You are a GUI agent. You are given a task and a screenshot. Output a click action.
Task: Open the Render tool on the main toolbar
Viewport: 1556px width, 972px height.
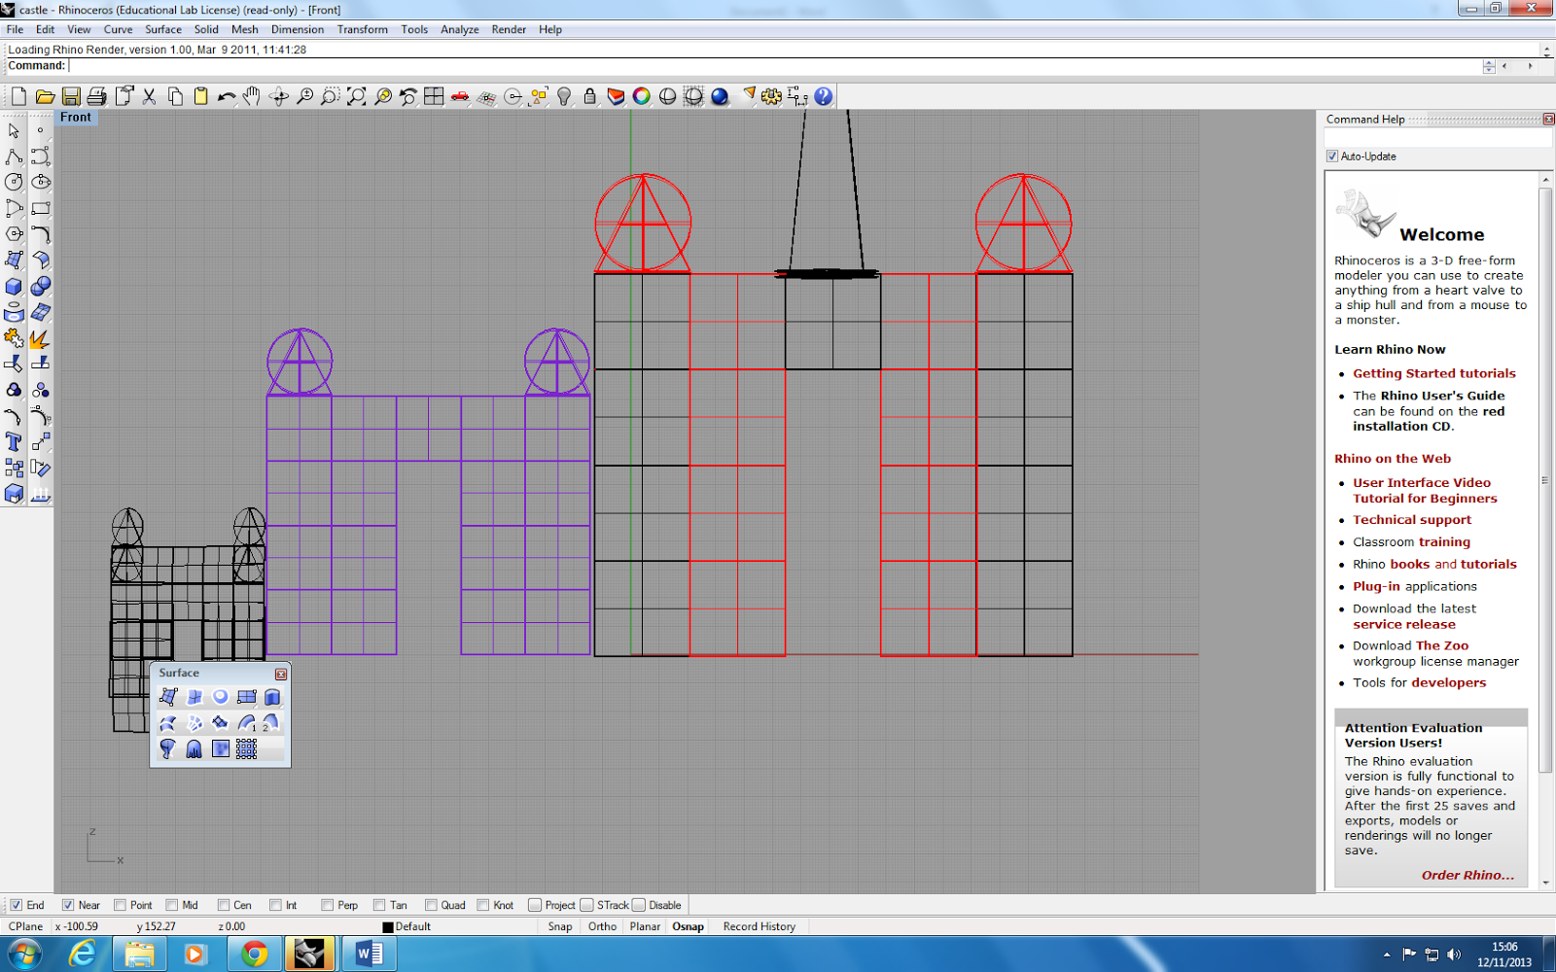coord(721,96)
